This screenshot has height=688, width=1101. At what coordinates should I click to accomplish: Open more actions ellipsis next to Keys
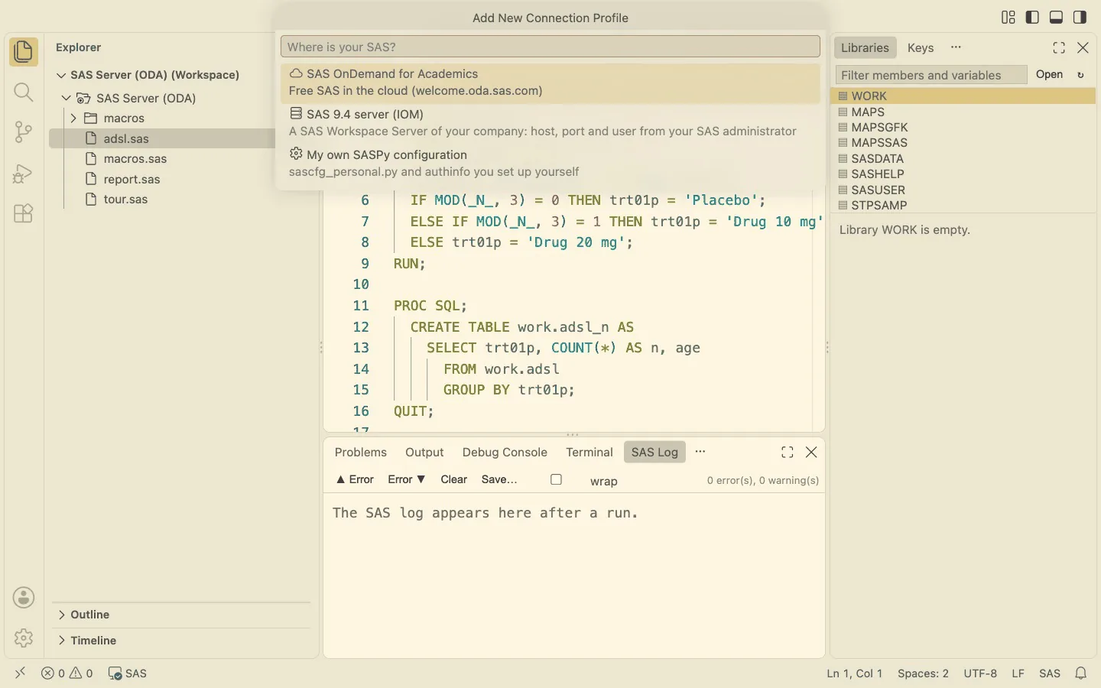click(x=956, y=47)
